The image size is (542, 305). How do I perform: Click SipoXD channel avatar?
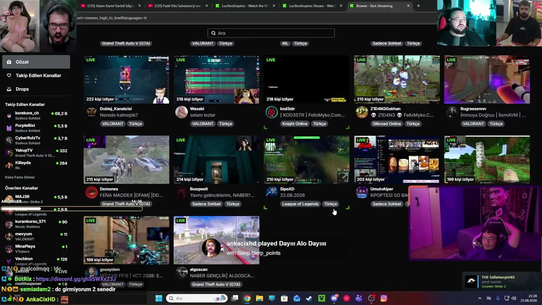(x=271, y=192)
